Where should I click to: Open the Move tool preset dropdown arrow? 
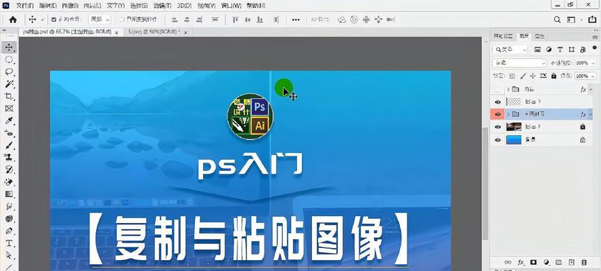[42, 20]
